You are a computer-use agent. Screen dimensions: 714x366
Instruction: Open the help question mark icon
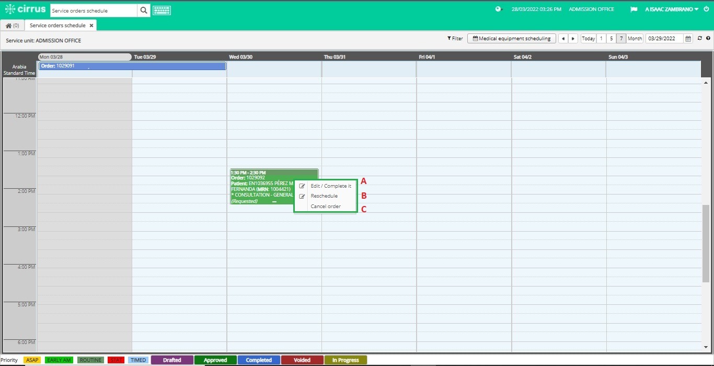tap(708, 38)
